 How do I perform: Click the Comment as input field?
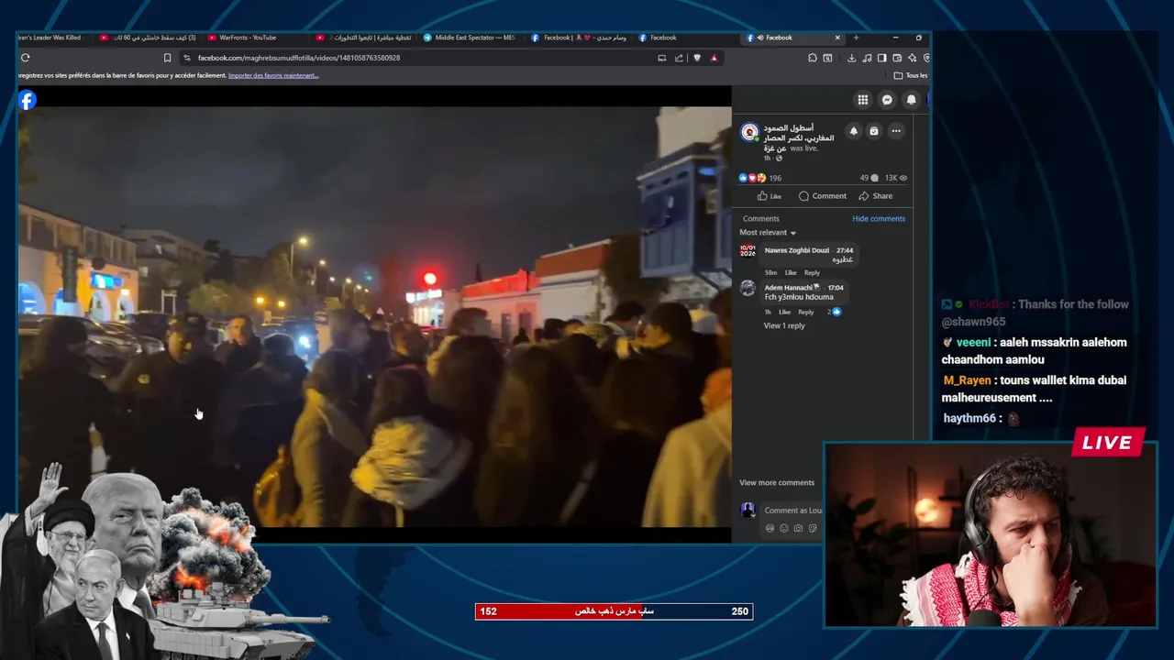tap(793, 511)
